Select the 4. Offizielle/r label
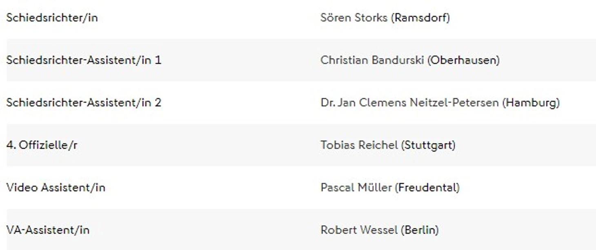This screenshot has height=250, width=596. [42, 145]
